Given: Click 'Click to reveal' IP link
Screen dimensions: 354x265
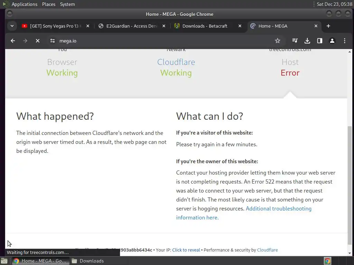Looking at the screenshot, I should tap(186, 250).
